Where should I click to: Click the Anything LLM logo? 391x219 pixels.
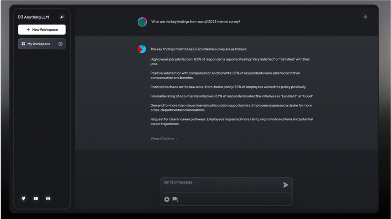[33, 17]
